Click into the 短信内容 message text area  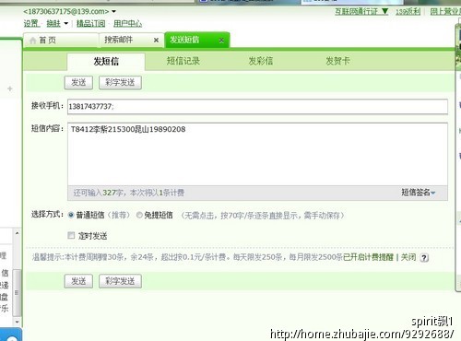point(257,154)
